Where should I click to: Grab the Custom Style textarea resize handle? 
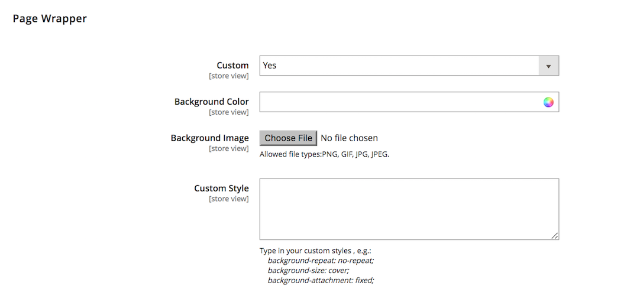click(555, 236)
